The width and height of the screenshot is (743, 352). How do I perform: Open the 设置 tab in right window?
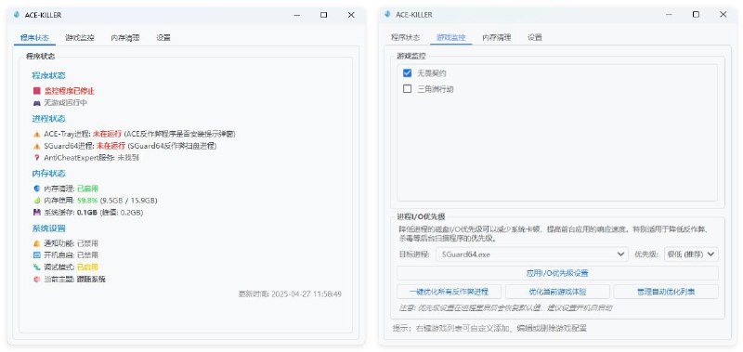pyautogui.click(x=535, y=37)
